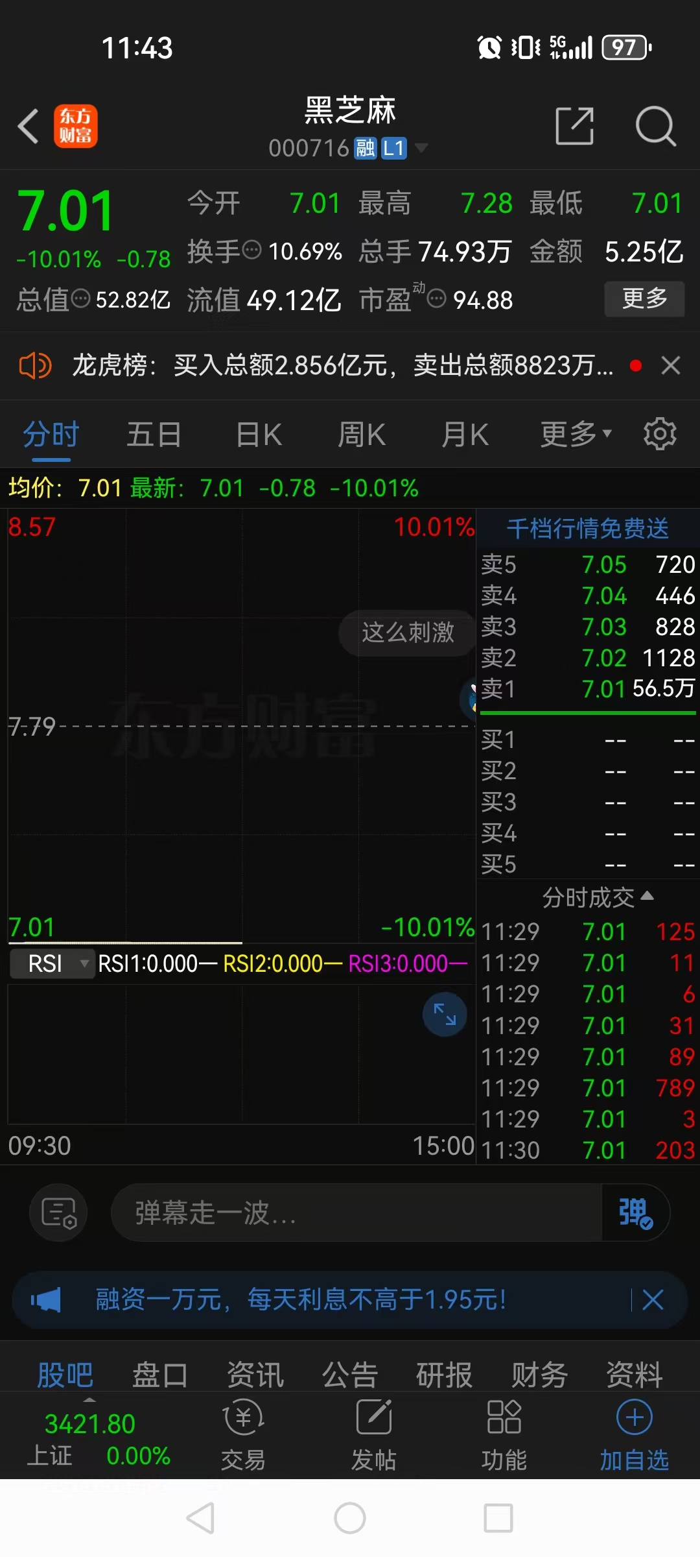The image size is (700, 1557).
Task: Close the 龙虎榜 news banner
Action: click(x=671, y=366)
